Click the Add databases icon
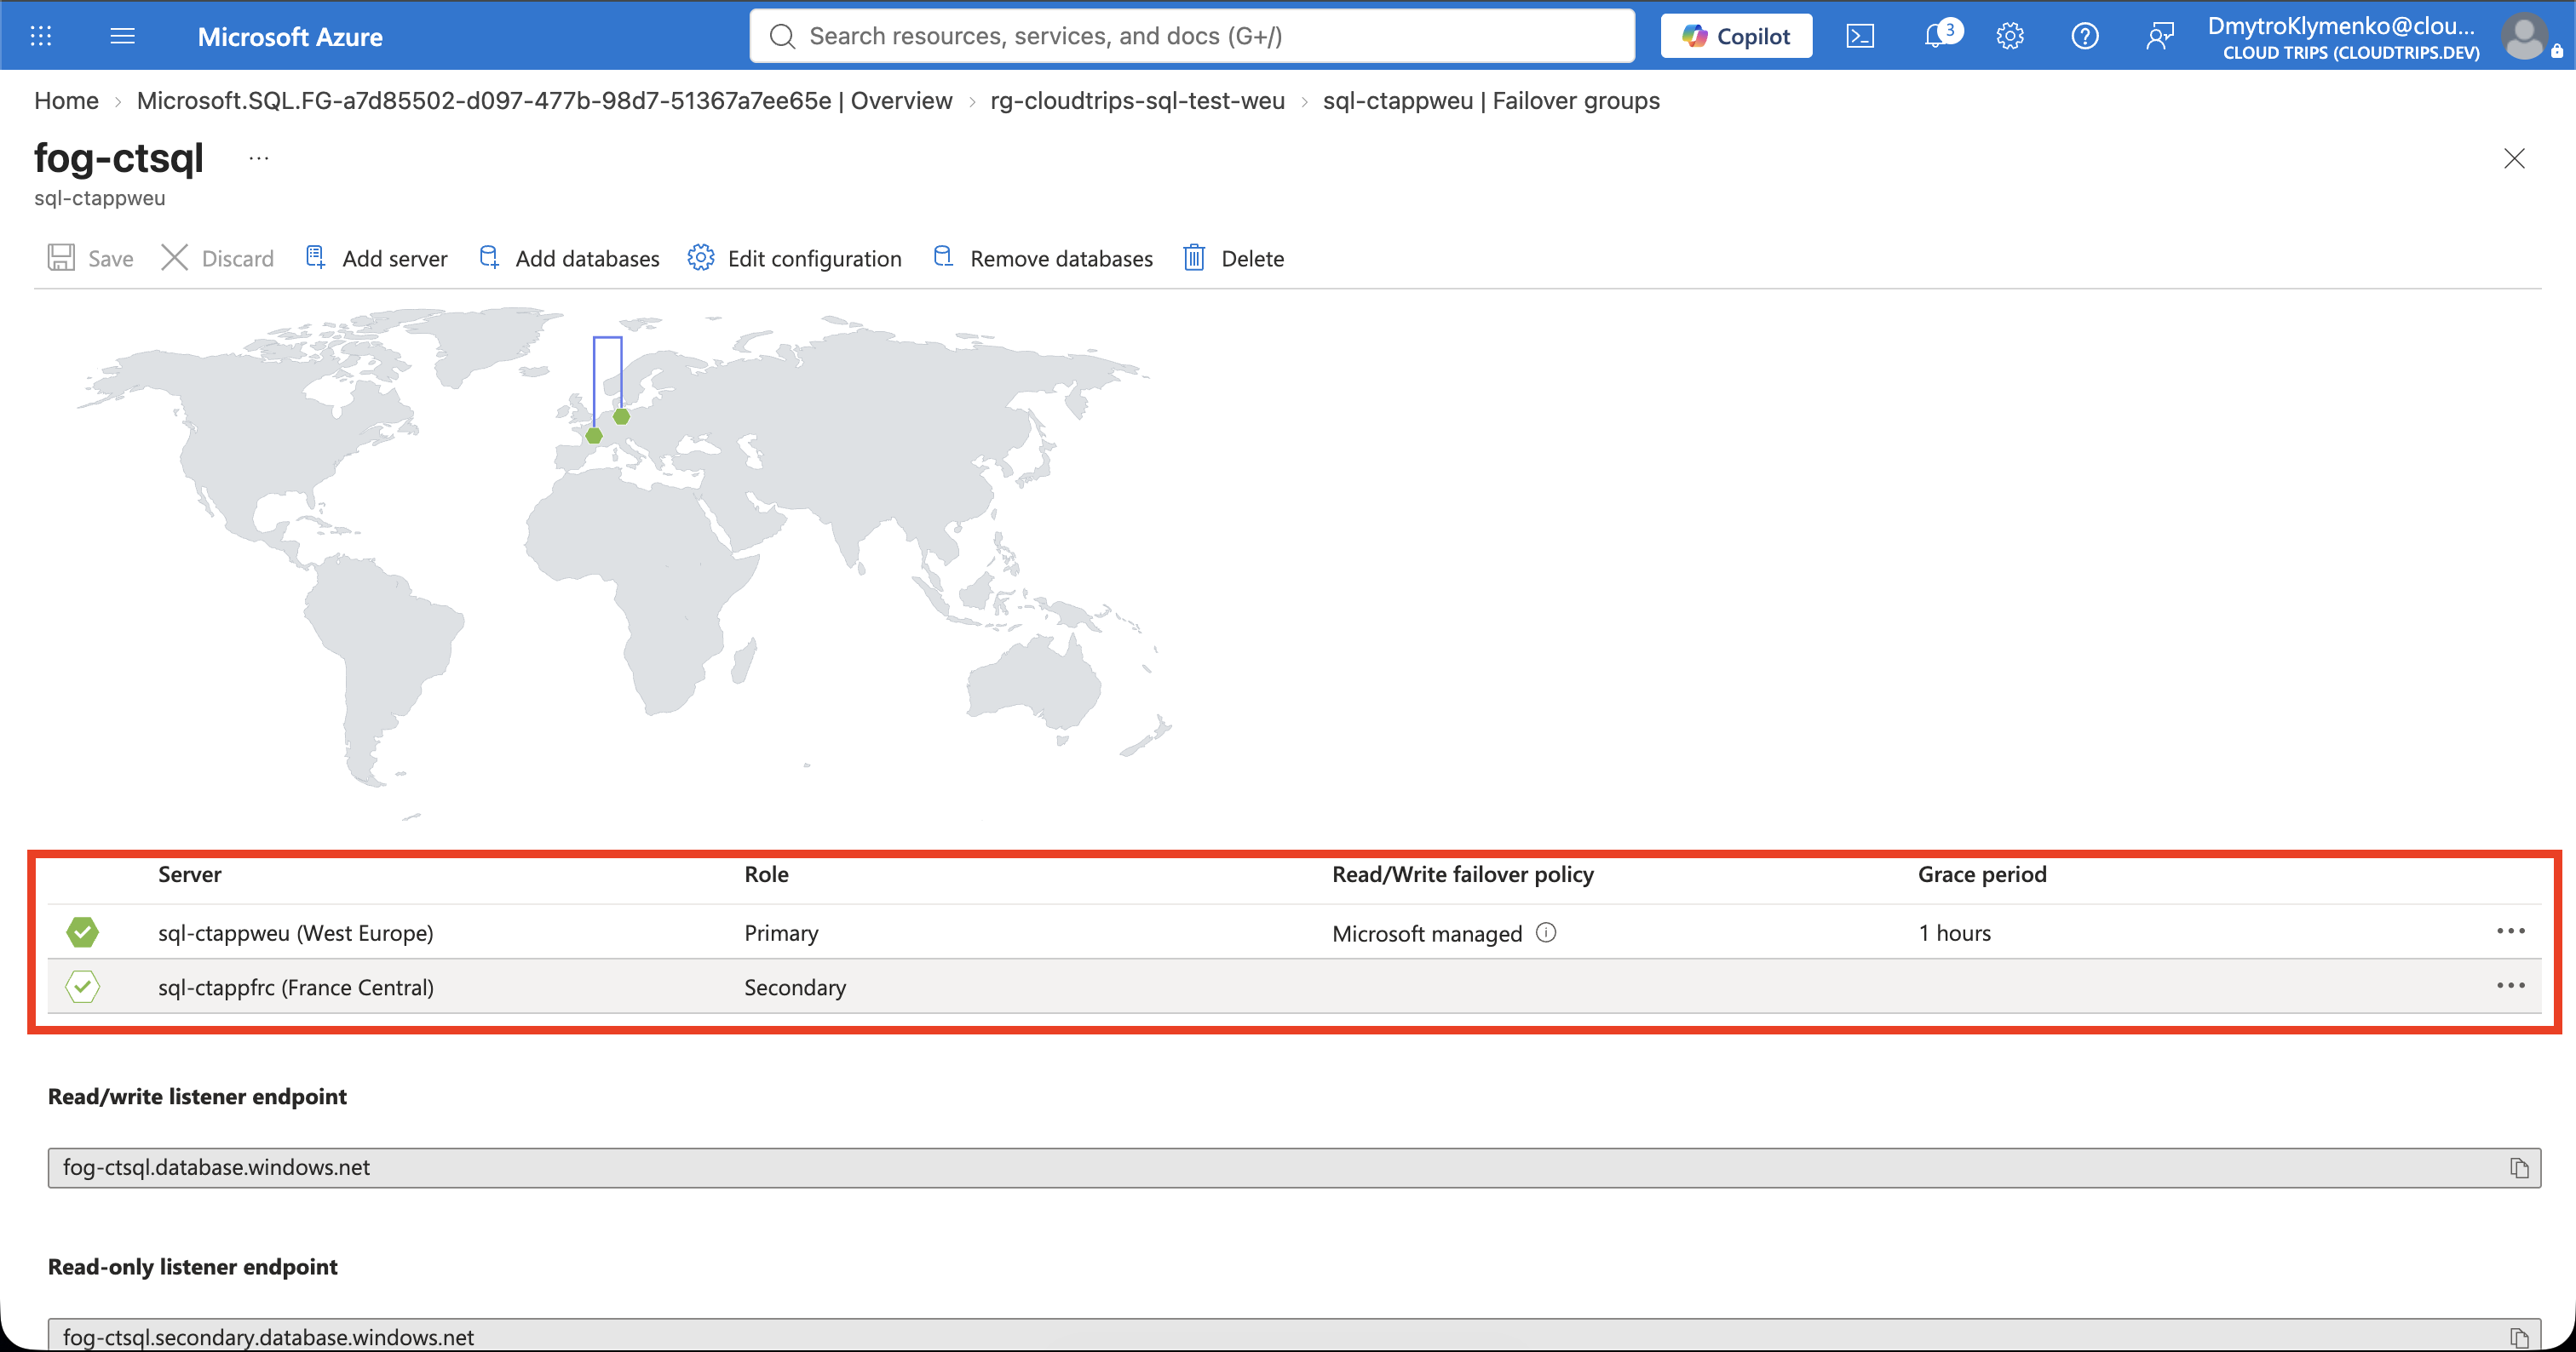2576x1352 pixels. coord(489,258)
